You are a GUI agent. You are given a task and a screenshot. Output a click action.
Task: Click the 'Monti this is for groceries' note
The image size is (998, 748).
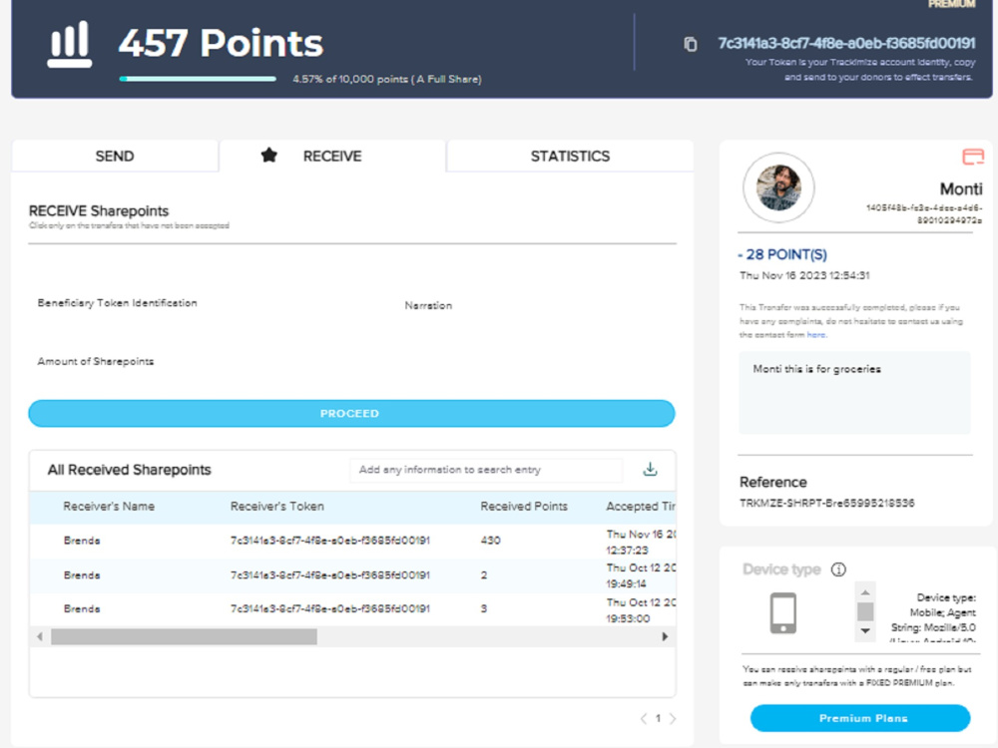pos(816,369)
